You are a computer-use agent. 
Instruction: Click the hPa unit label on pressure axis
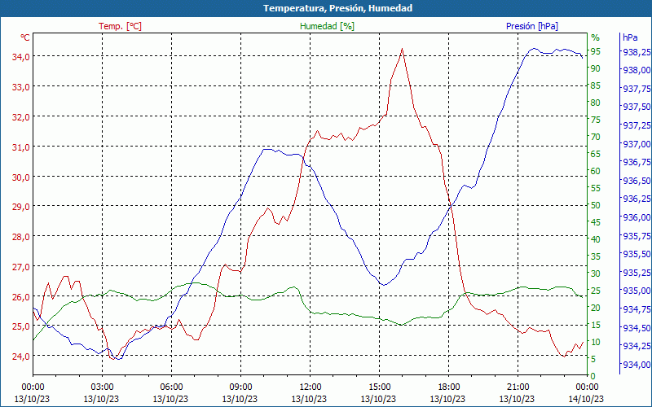pyautogui.click(x=630, y=37)
